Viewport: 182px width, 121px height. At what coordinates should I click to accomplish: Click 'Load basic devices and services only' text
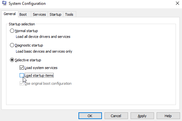[x=44, y=51]
